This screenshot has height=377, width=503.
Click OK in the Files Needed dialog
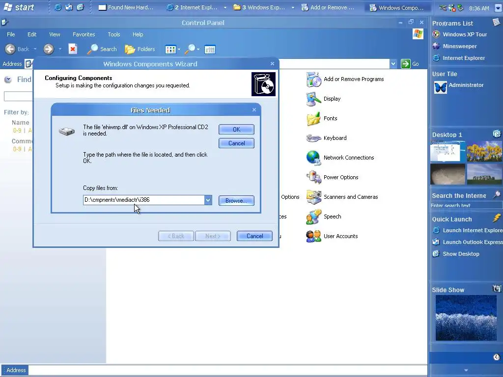click(236, 129)
